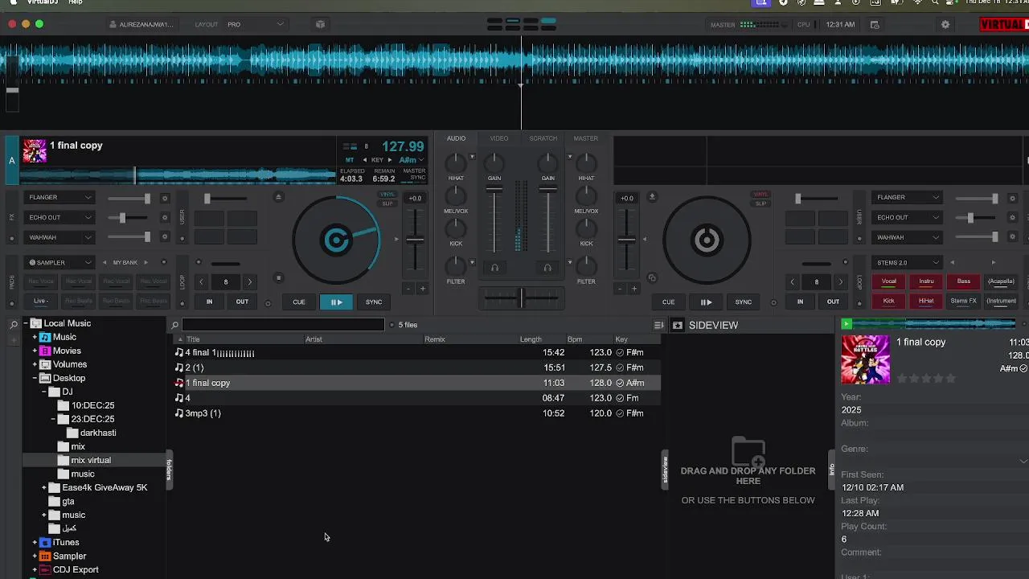Click the Sideview panel icon

(x=678, y=325)
